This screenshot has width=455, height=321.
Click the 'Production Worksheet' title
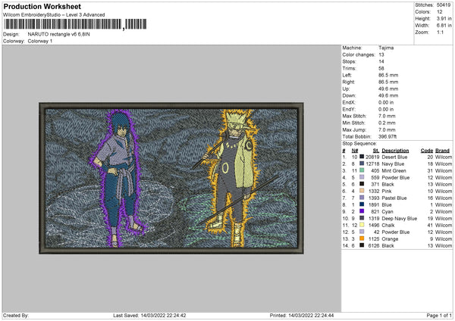tap(42, 6)
